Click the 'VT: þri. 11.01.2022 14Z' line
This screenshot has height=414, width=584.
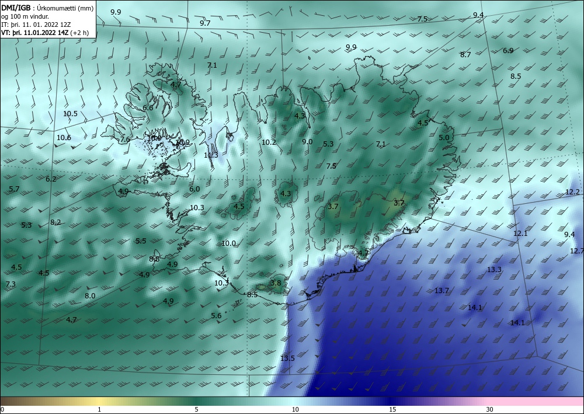(x=34, y=33)
